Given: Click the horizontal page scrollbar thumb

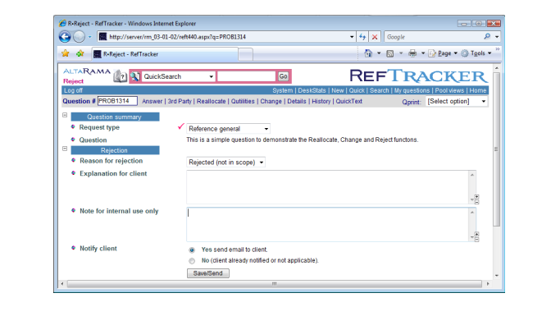Looking at the screenshot, I should 275,284.
